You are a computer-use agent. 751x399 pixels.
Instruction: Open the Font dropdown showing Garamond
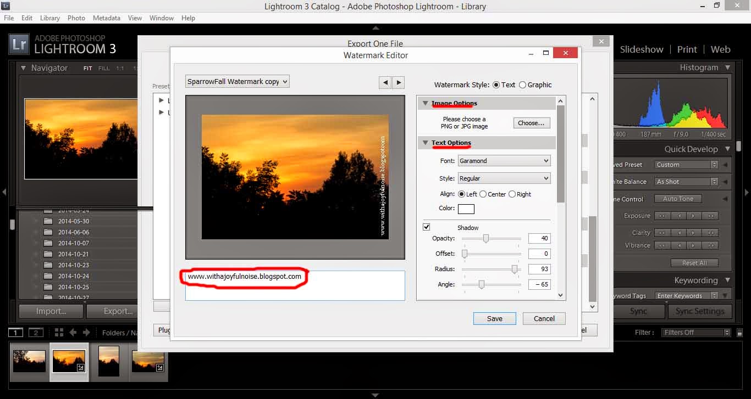[x=503, y=161]
